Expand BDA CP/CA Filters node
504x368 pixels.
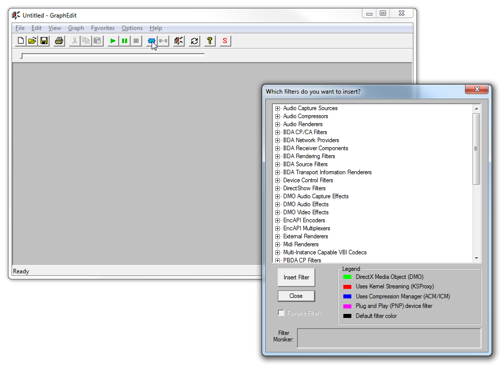[x=277, y=133]
